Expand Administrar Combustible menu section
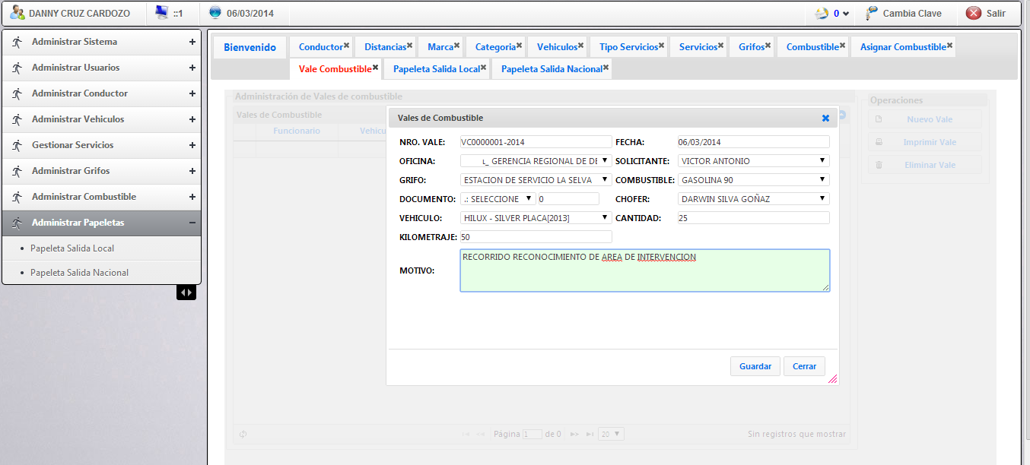Viewport: 1030px width, 465px height. [192, 198]
